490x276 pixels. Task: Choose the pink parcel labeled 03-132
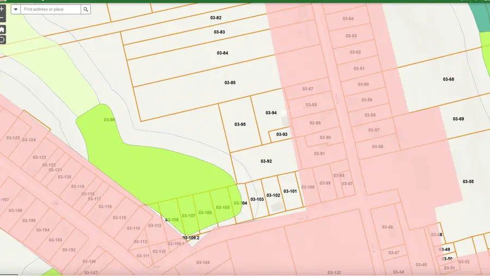(334, 272)
